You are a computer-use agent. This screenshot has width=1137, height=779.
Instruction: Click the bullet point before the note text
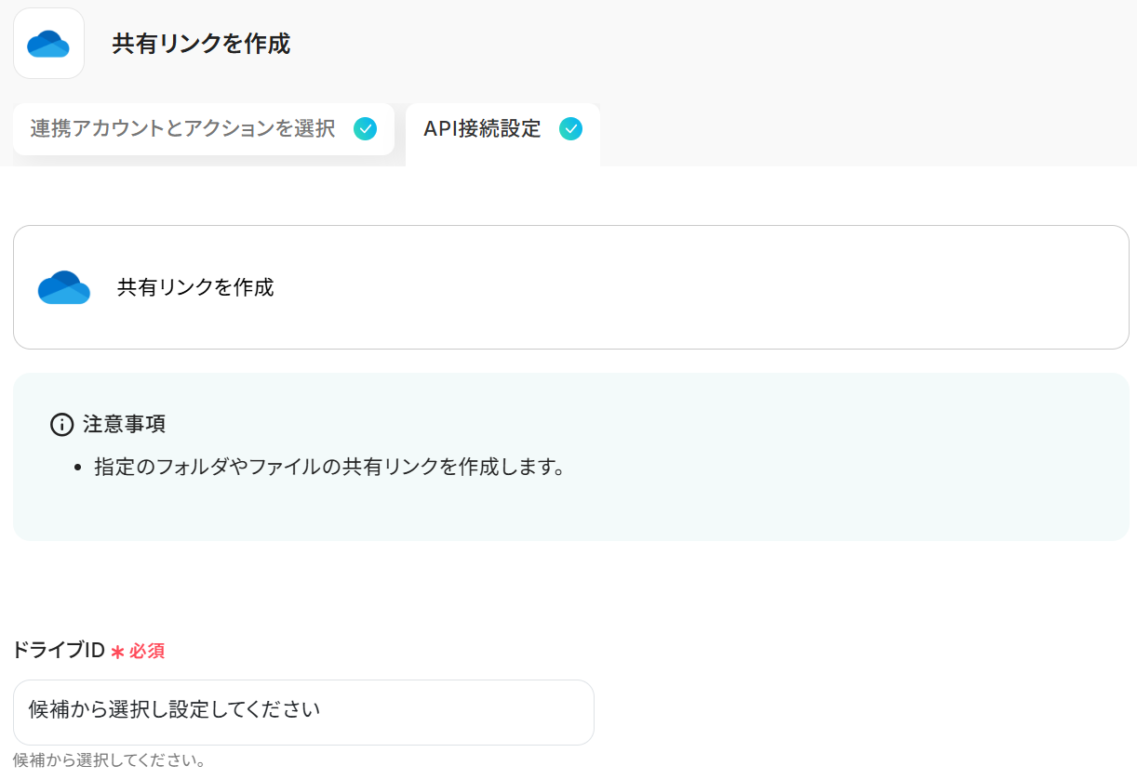pos(79,468)
